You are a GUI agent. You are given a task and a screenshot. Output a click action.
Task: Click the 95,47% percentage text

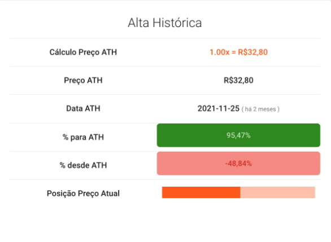238,135
